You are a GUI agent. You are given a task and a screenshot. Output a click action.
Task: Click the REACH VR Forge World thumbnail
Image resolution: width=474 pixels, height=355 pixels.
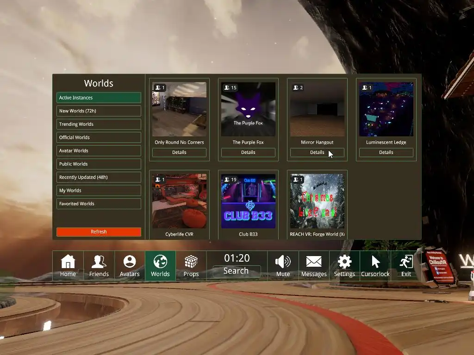coord(317,202)
